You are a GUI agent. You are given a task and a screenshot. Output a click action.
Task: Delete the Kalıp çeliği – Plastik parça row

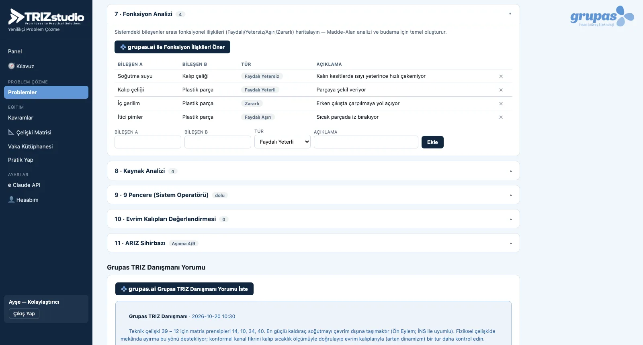coord(501,90)
